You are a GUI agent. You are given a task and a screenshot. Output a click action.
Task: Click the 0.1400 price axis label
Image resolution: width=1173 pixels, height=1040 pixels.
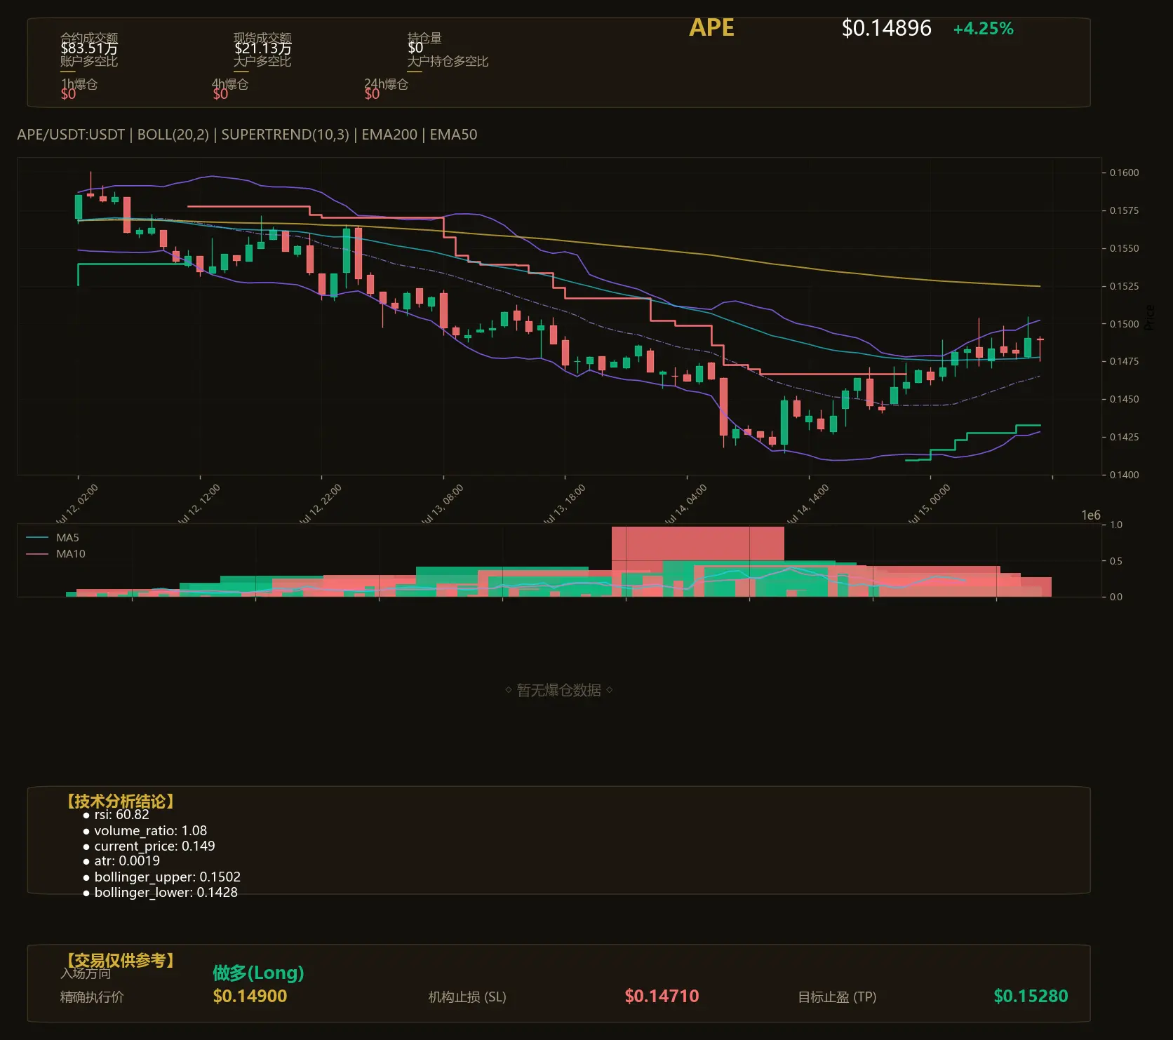[1124, 475]
